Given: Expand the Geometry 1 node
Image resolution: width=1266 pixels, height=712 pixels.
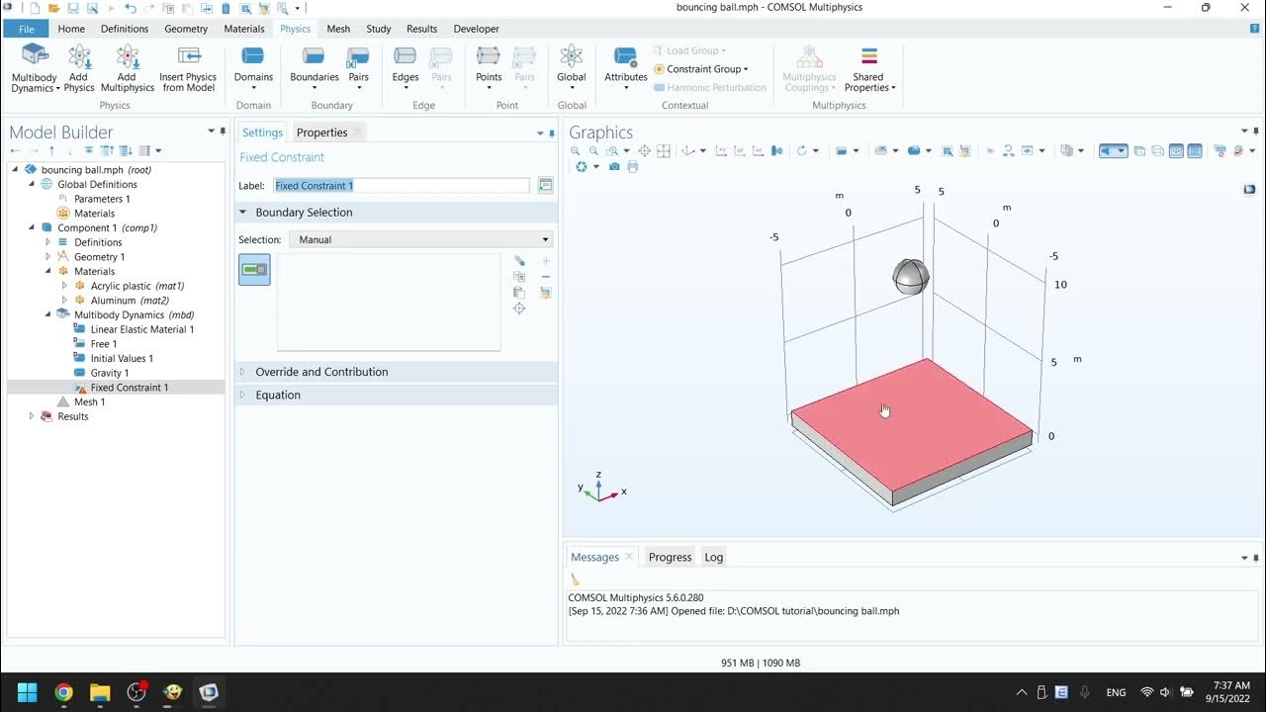Looking at the screenshot, I should pos(47,257).
